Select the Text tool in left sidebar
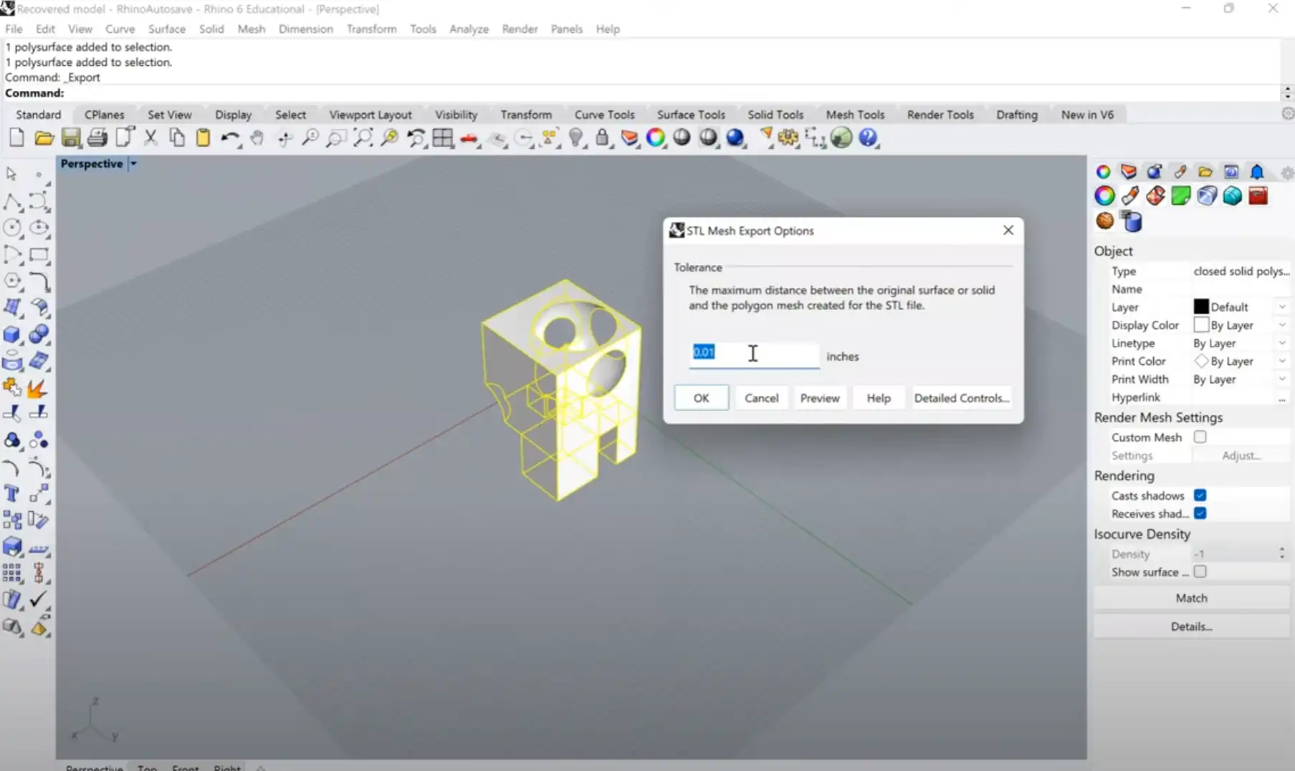Viewport: 1295px width, 771px height. [12, 493]
